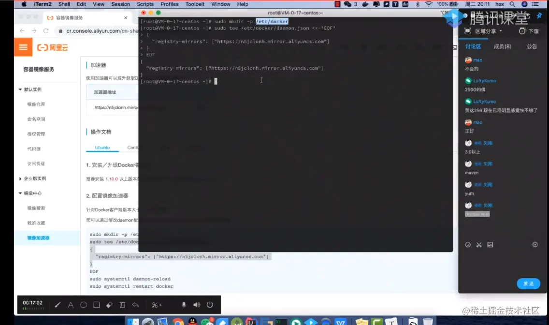Open the iTerm2 application menu
The width and height of the screenshot is (549, 325).
click(43, 4)
